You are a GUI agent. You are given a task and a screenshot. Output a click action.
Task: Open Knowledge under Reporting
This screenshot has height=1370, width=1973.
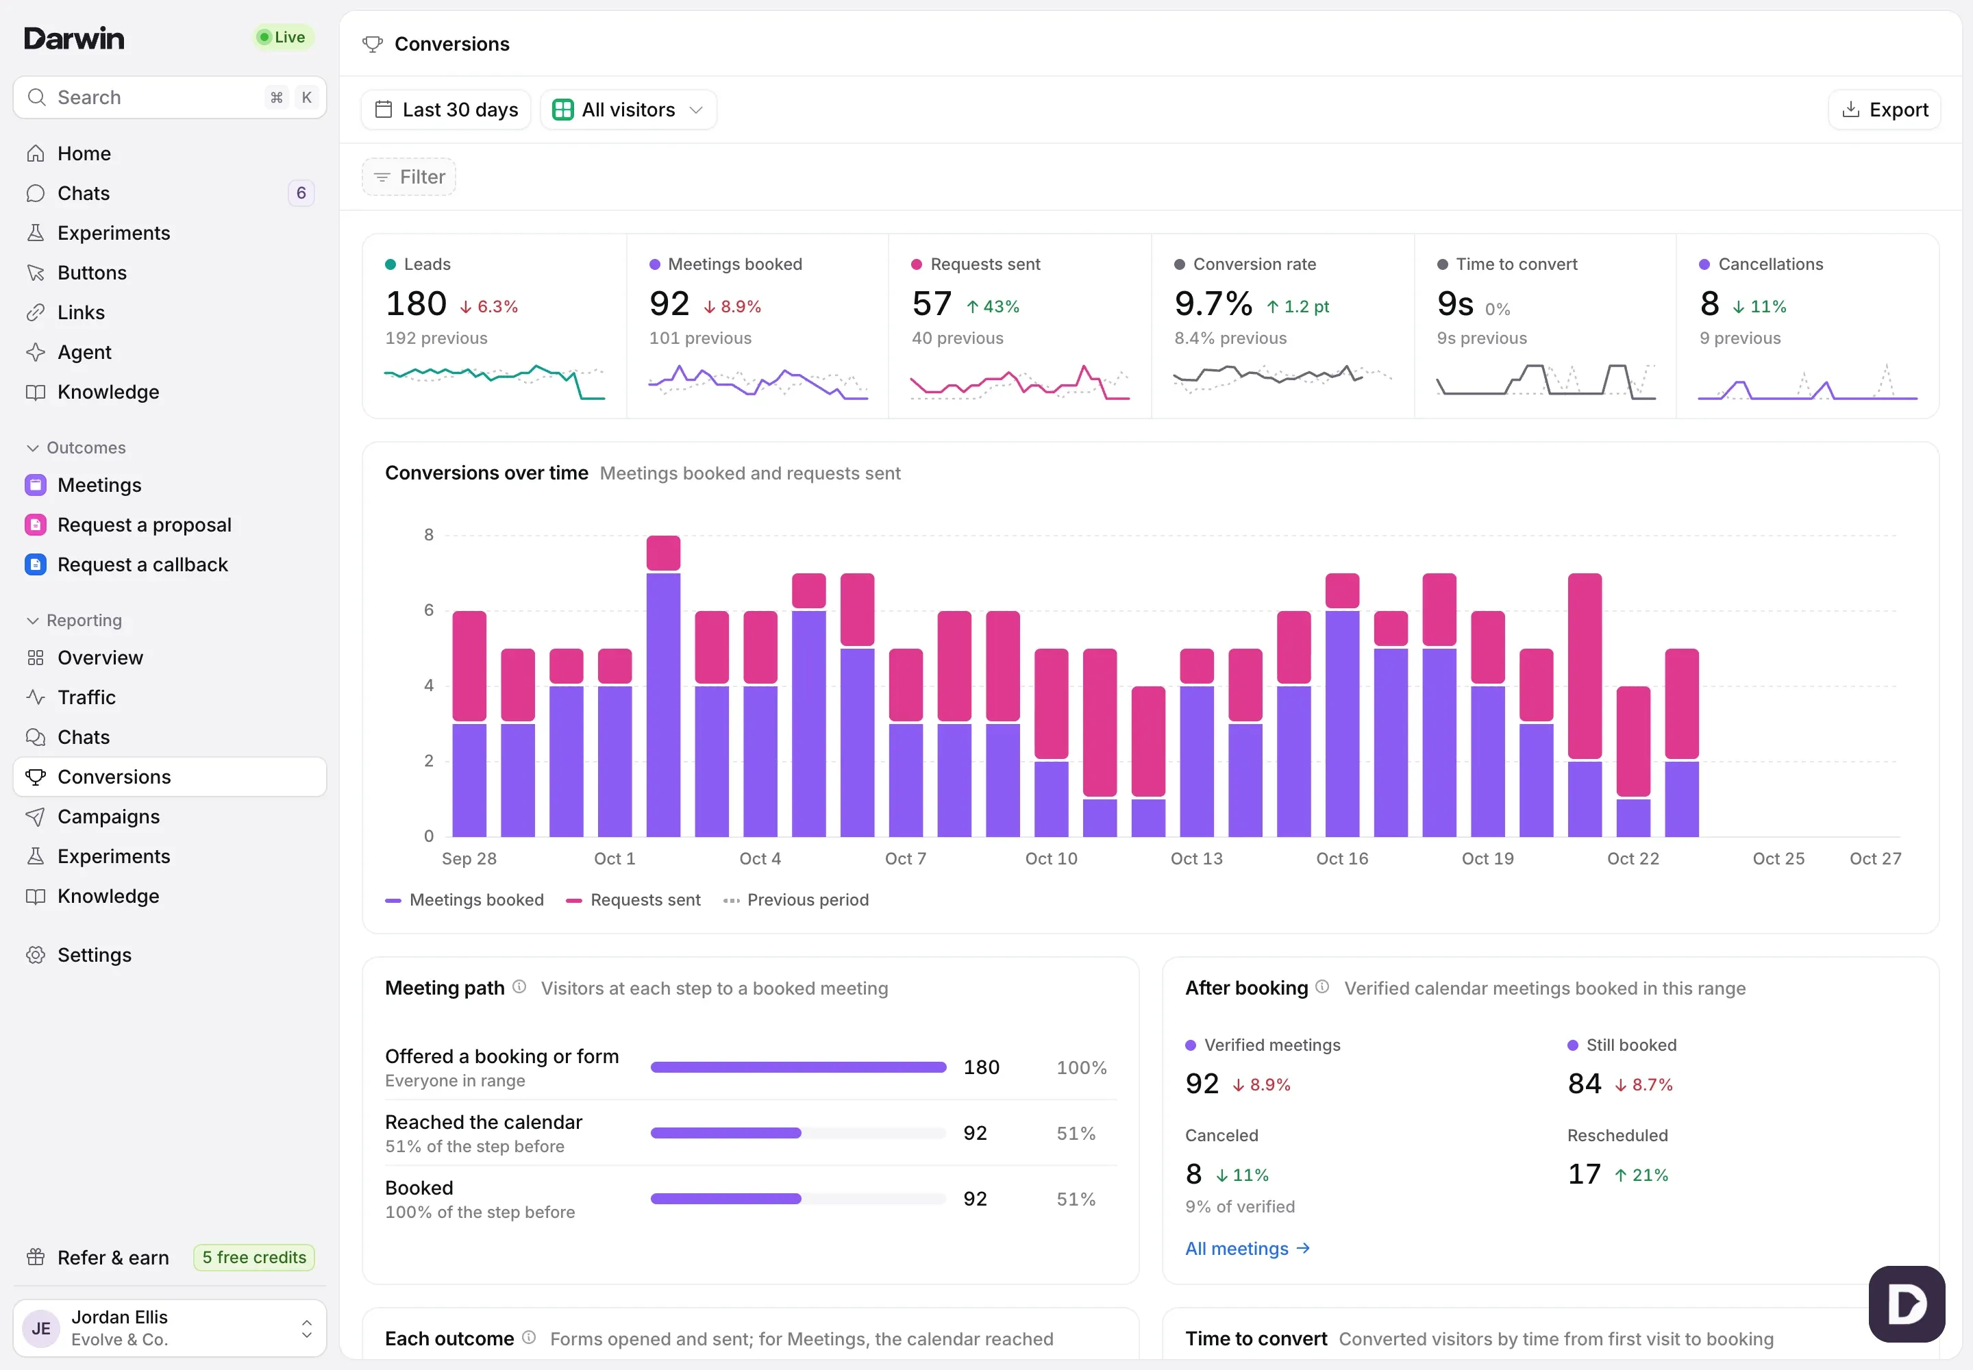click(x=169, y=896)
